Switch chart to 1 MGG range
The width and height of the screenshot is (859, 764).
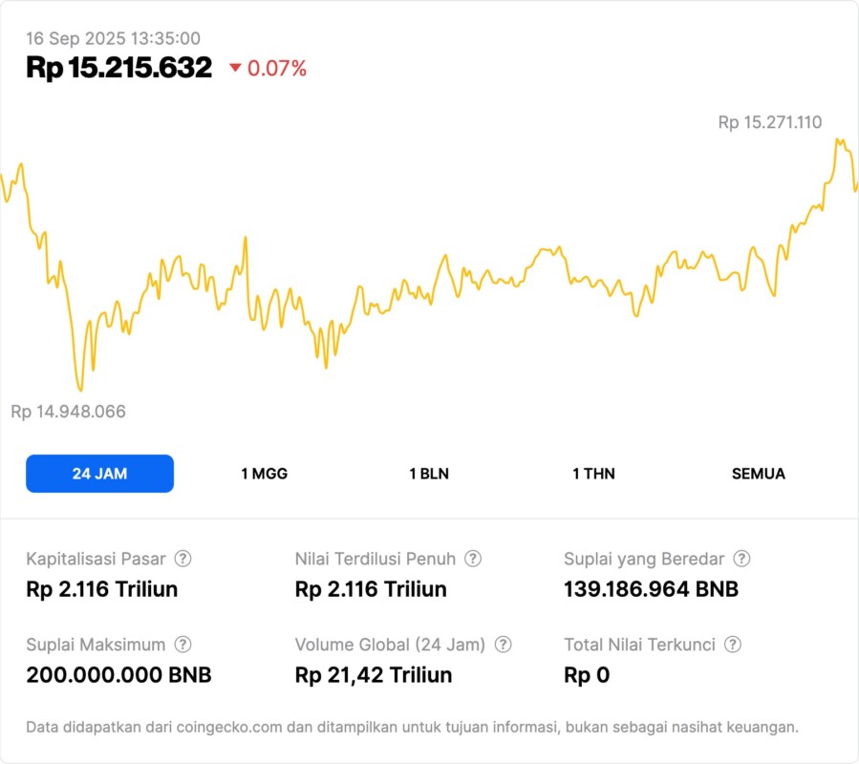264,474
